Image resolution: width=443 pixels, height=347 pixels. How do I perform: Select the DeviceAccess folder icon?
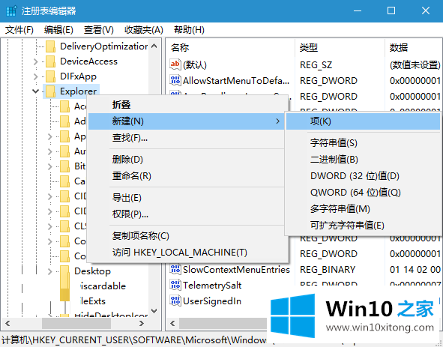(51, 61)
